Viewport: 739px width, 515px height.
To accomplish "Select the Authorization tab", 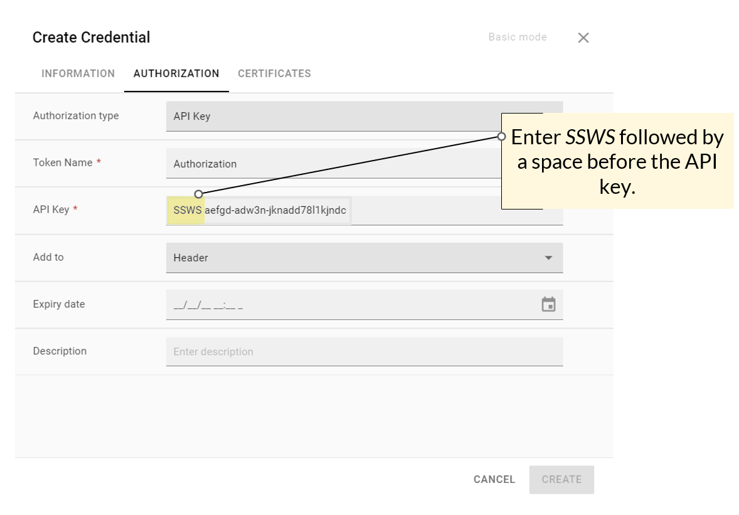I will coord(176,73).
